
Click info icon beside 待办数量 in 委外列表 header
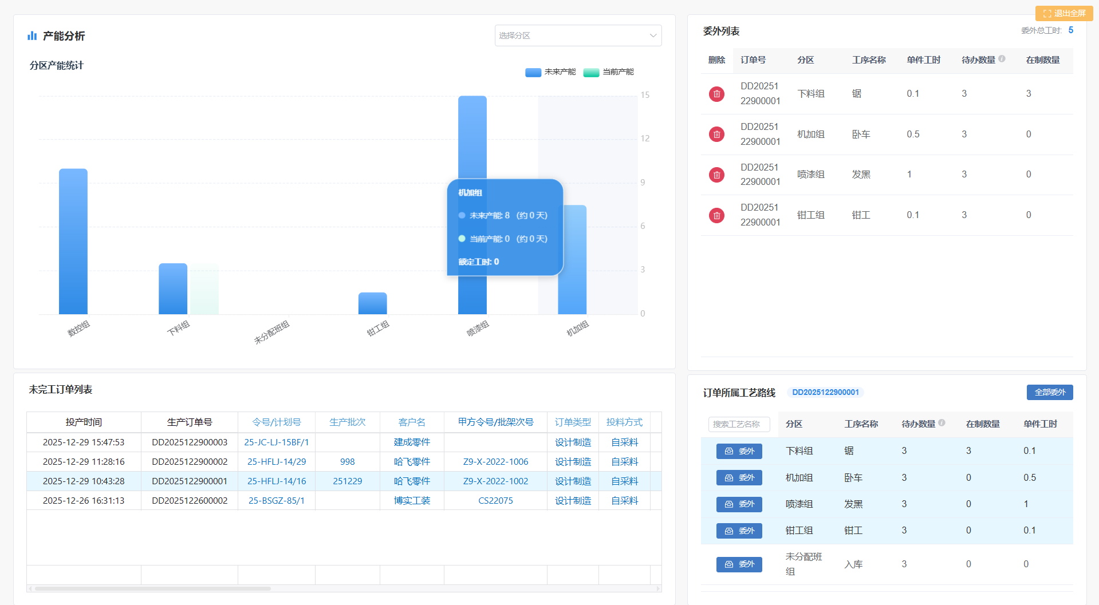coord(1002,59)
